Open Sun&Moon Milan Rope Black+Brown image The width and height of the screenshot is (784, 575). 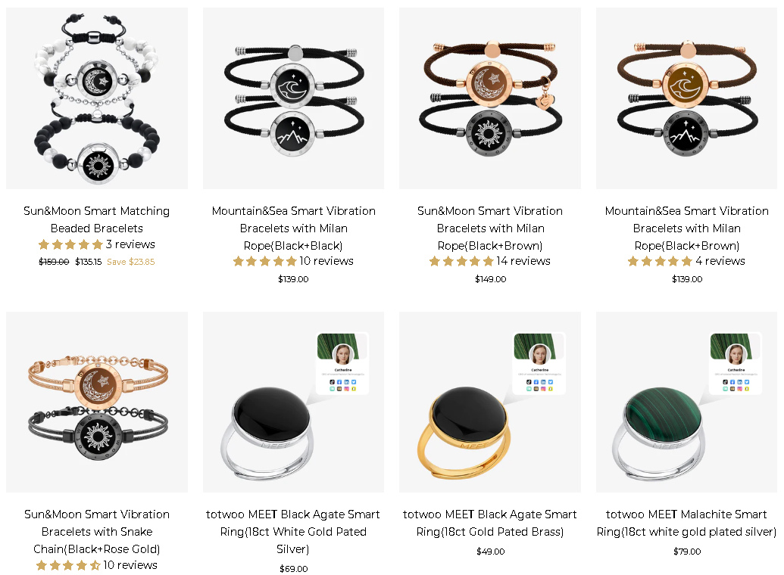(490, 98)
